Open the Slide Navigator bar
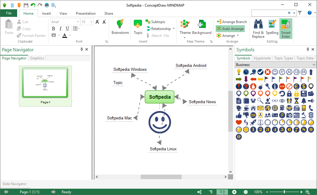The width and height of the screenshot is (317, 195). pyautogui.click(x=14, y=184)
